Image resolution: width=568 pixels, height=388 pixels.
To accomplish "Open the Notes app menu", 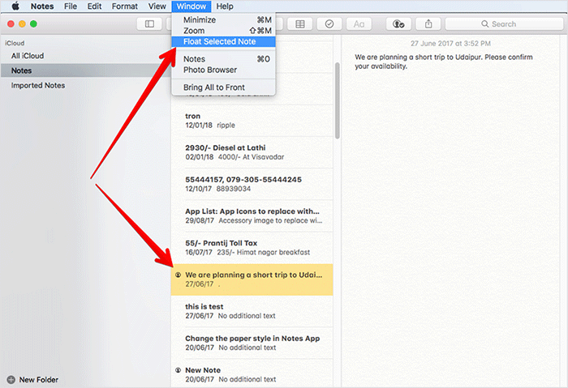I will click(42, 6).
